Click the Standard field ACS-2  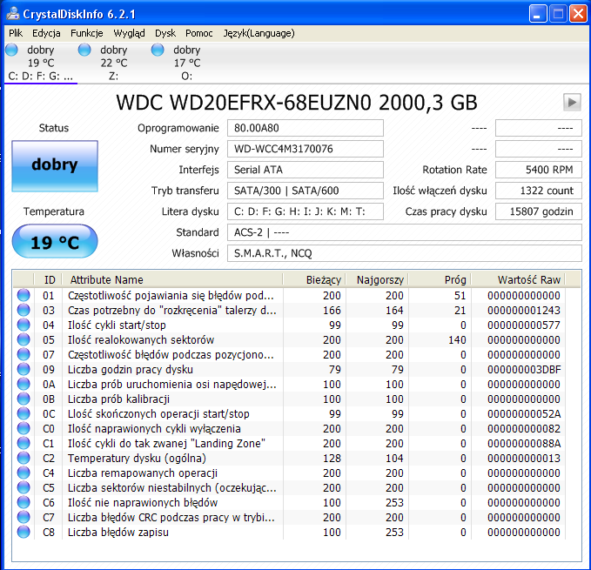405,232
